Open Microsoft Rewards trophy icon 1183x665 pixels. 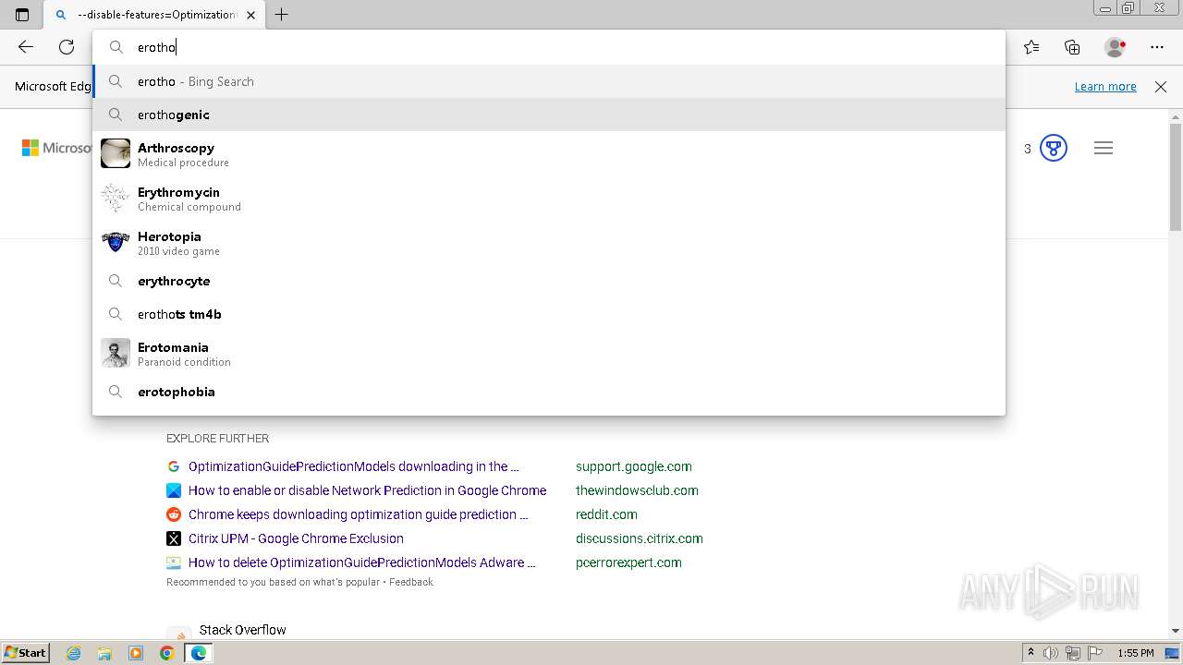coord(1054,148)
